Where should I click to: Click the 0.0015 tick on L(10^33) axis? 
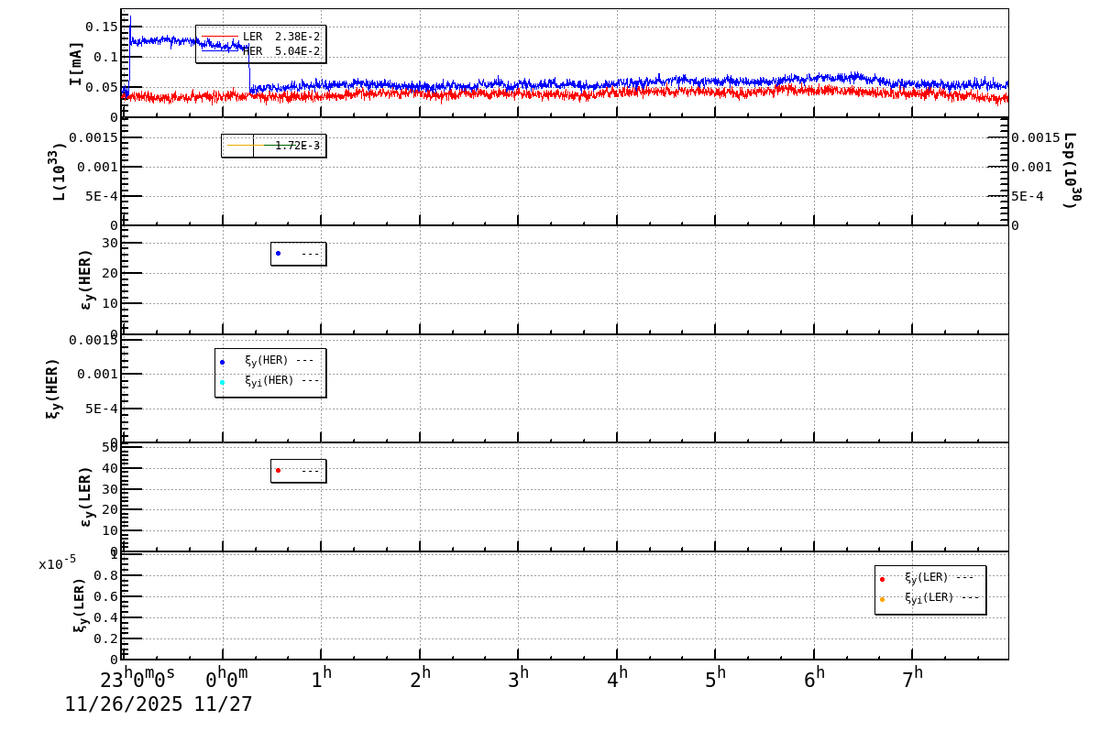(x=93, y=137)
